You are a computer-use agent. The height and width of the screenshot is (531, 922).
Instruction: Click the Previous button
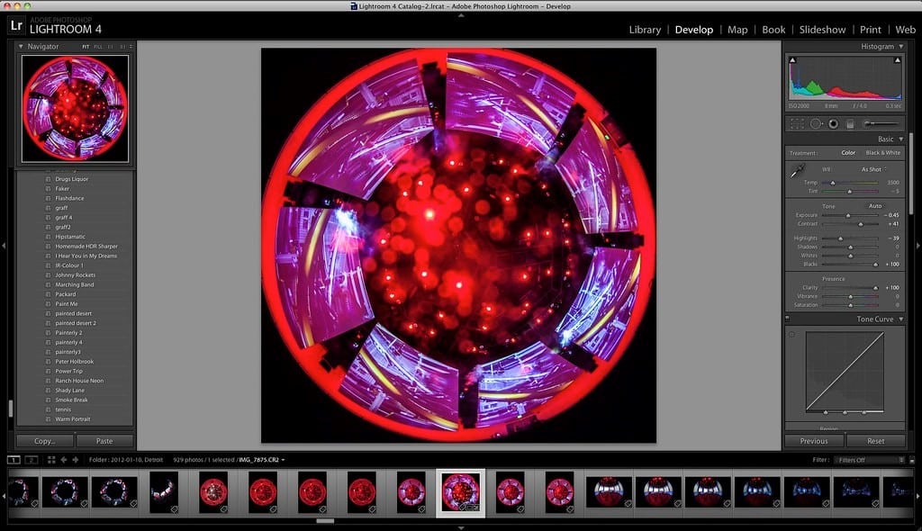click(814, 441)
